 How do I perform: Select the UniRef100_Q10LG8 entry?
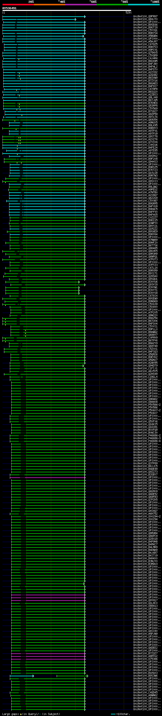pos(145,173)
